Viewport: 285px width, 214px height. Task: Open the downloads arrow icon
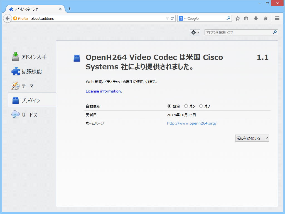[x=255, y=18]
